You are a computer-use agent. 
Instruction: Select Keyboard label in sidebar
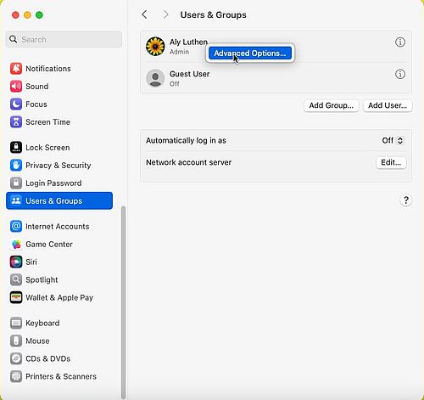(x=42, y=323)
